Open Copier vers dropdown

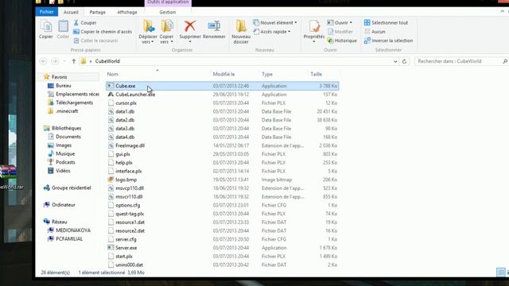coord(166,39)
